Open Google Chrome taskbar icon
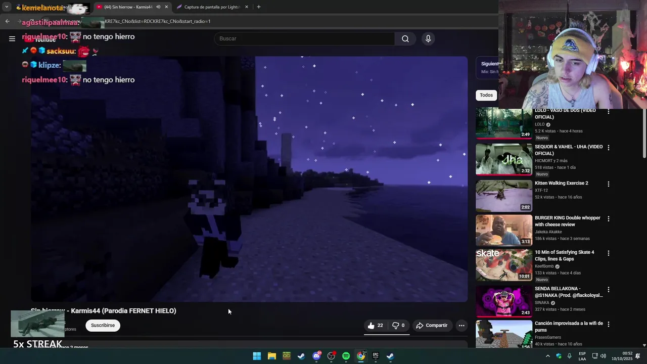This screenshot has height=364, width=647. pos(361,356)
